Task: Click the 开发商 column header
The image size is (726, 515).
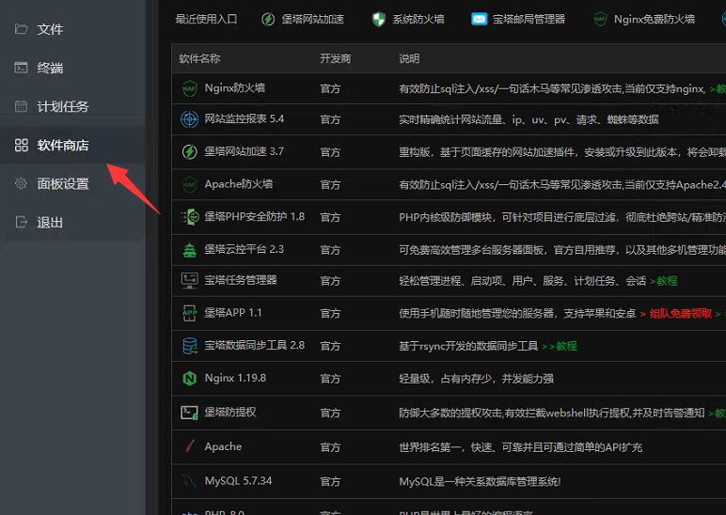Action: [336, 59]
